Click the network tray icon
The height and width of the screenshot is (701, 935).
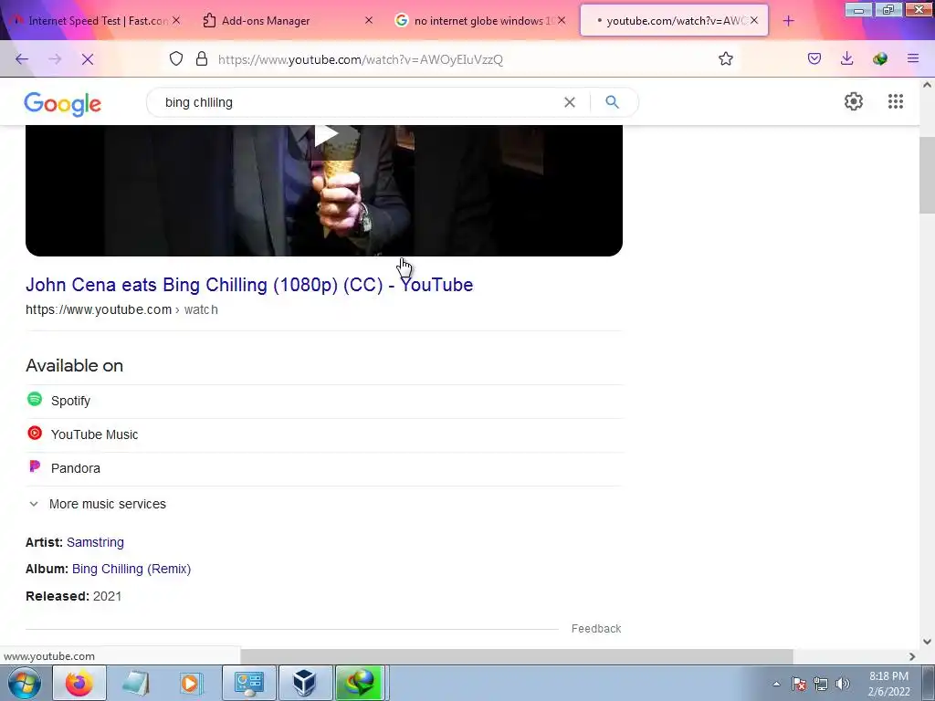coord(821,684)
